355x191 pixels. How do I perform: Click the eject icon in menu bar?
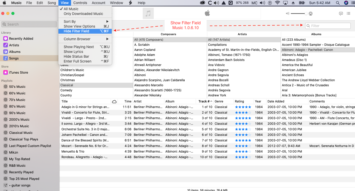pos(293,3)
